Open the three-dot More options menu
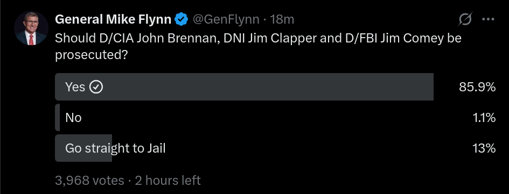 (488, 19)
